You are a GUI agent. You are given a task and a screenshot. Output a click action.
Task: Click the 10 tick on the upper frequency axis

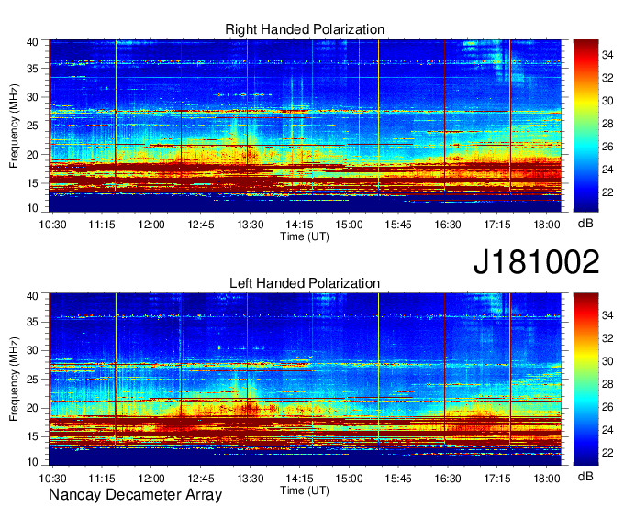pos(32,208)
